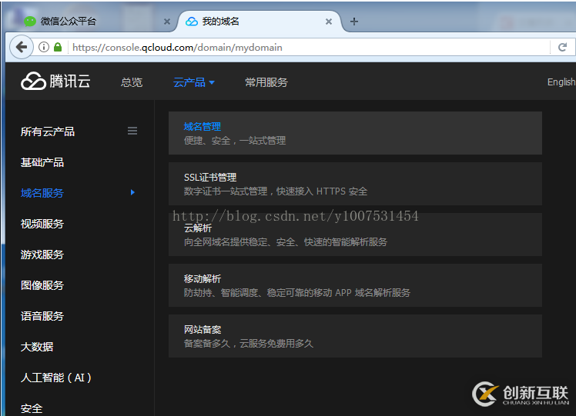Click the Tencent Cloud logo
Image resolution: width=576 pixels, height=416 pixels.
point(55,81)
